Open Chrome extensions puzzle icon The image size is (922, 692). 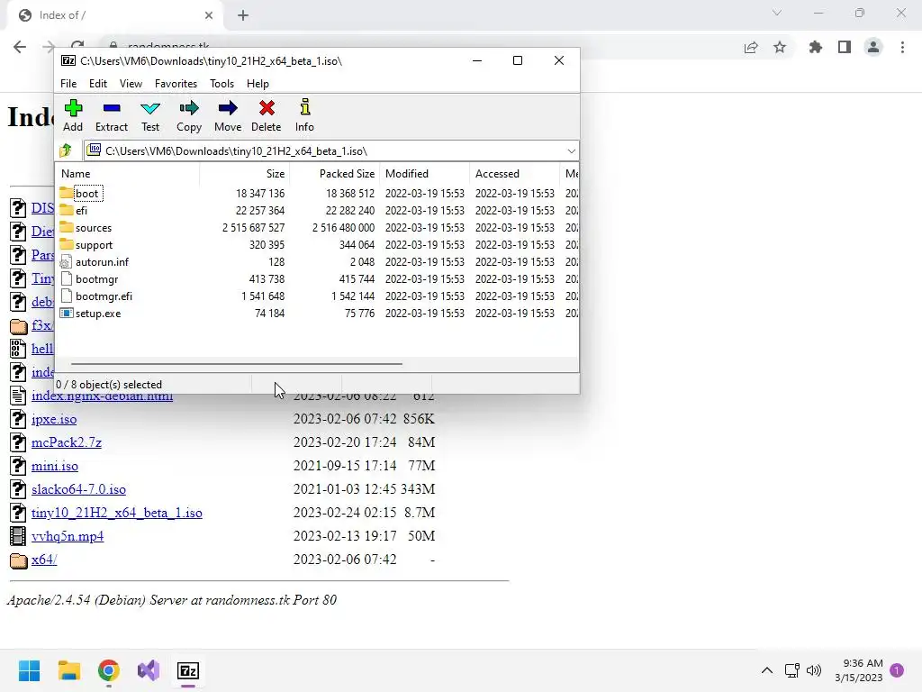[815, 47]
